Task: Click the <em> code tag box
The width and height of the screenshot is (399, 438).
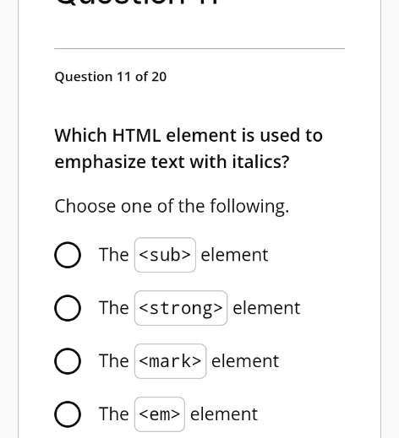Action: coord(160,414)
